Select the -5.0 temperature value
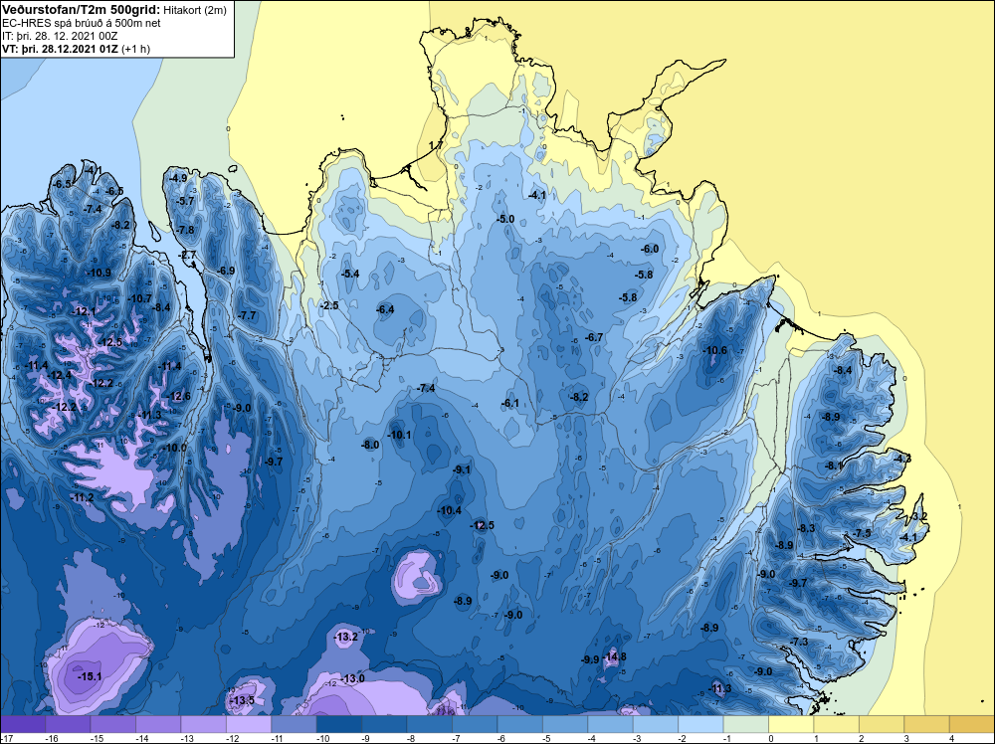Screen dimensions: 995x744 click(505, 219)
